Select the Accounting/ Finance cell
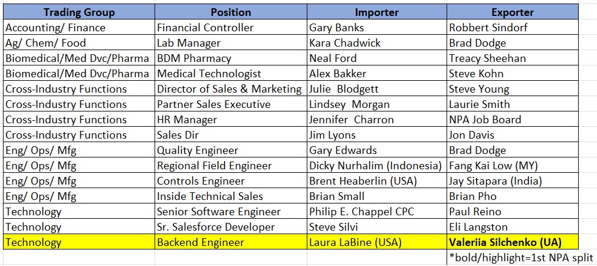This screenshot has width=597, height=266. point(55,28)
